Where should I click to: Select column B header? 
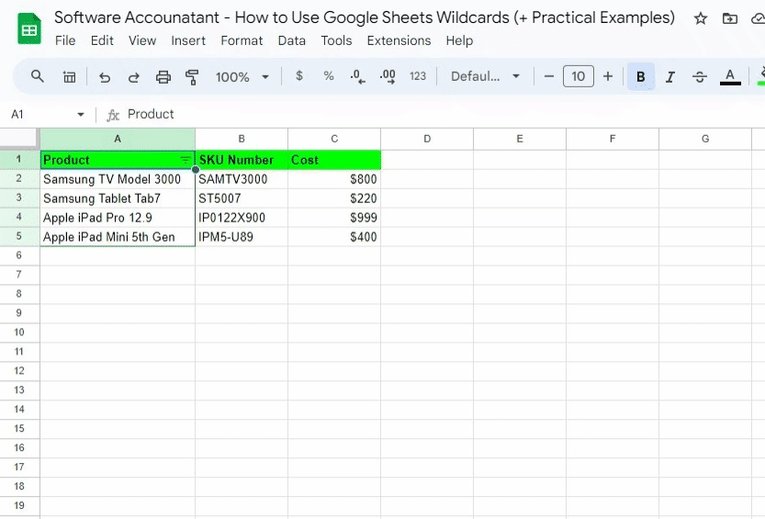click(242, 139)
